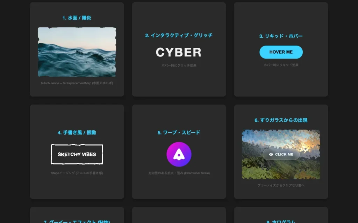The image size is (358, 223).
Task: Click the 'Stepsイージング' caption text
Action: [x=77, y=173]
